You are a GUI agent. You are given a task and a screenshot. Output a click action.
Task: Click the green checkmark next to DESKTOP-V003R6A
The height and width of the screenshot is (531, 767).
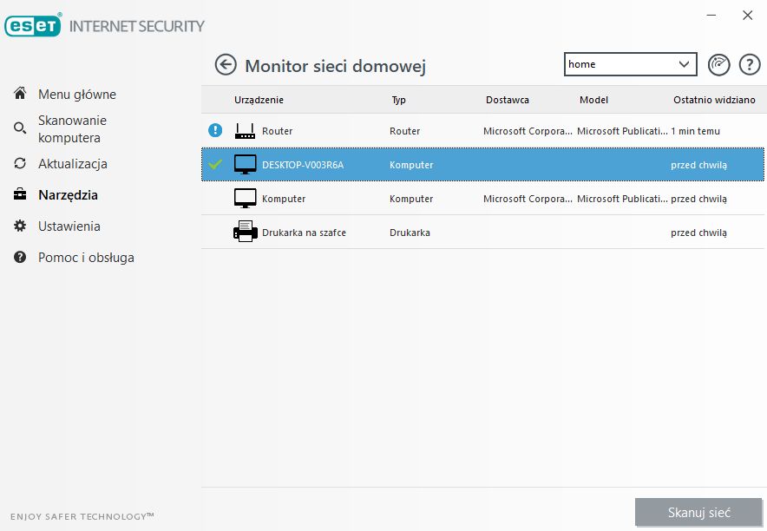tap(215, 165)
